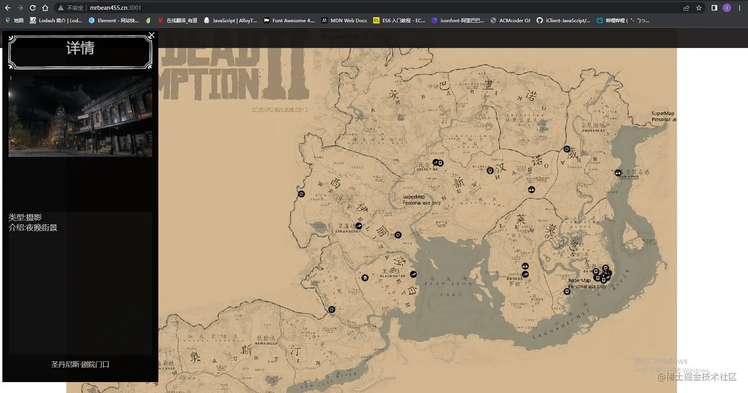Click the feather marker beside Blackwater
Screen dimensions: 748x393
coord(413,274)
